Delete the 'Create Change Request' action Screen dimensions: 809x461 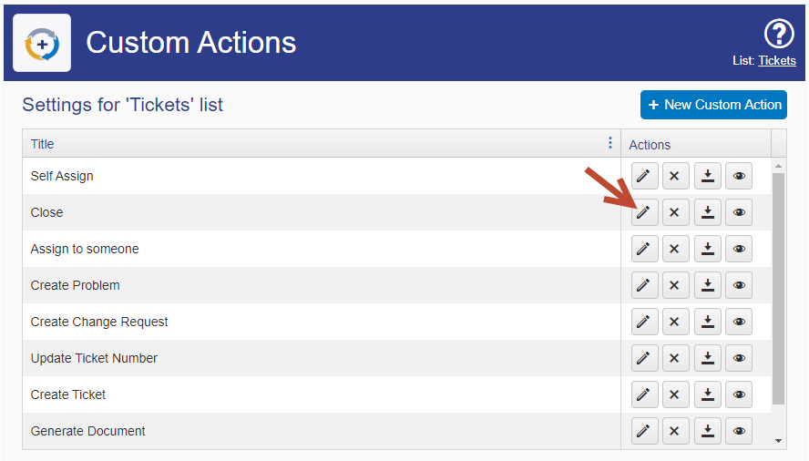[x=675, y=322]
